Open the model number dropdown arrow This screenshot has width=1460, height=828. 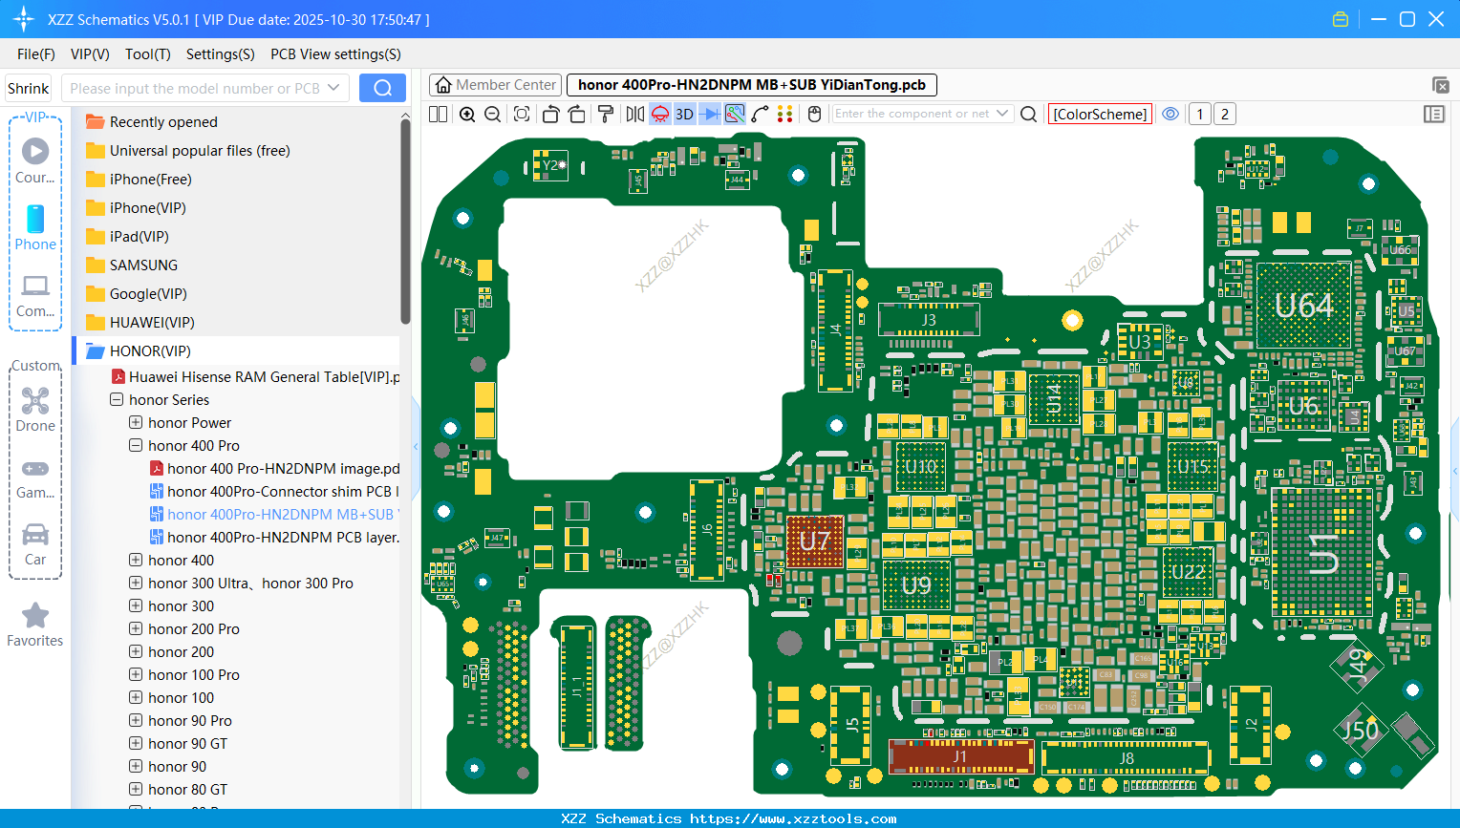pos(333,88)
